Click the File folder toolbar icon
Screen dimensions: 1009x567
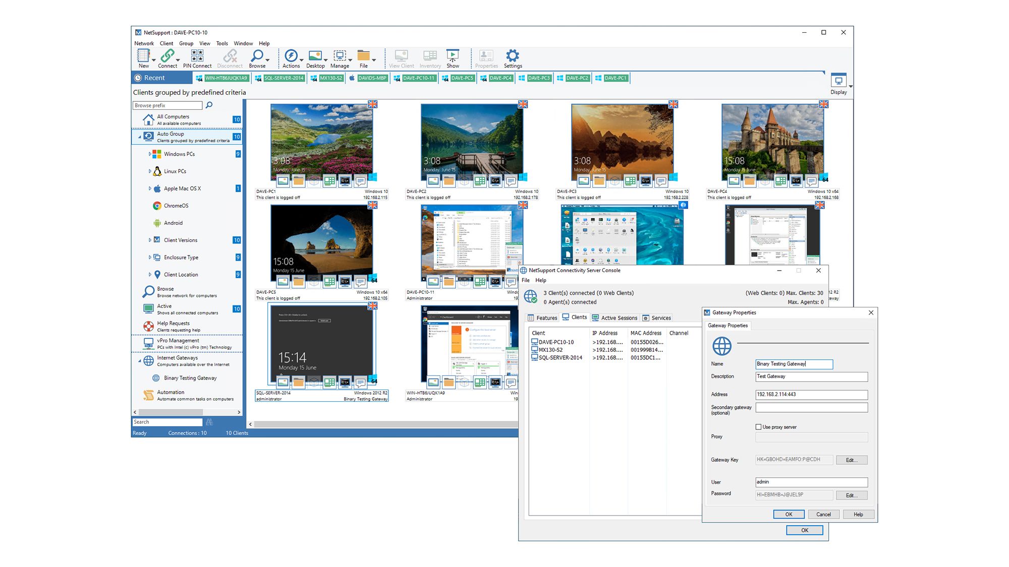click(364, 56)
